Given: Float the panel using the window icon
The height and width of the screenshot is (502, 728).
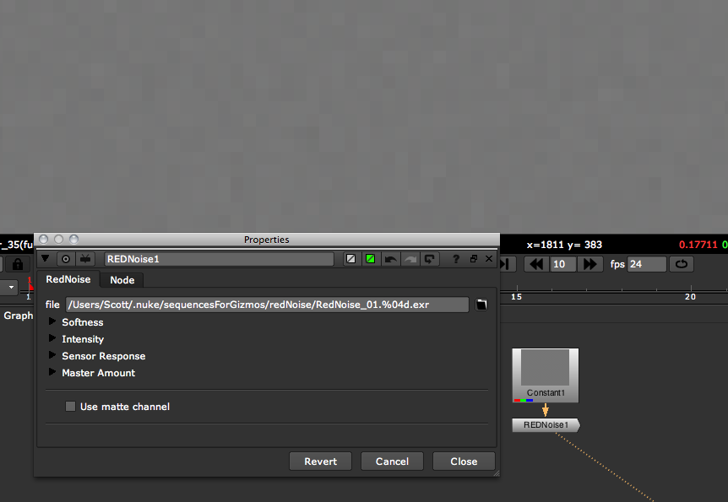Looking at the screenshot, I should (x=474, y=259).
